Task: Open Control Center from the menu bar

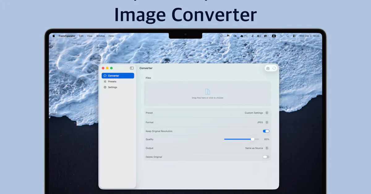Action: pyautogui.click(x=294, y=36)
